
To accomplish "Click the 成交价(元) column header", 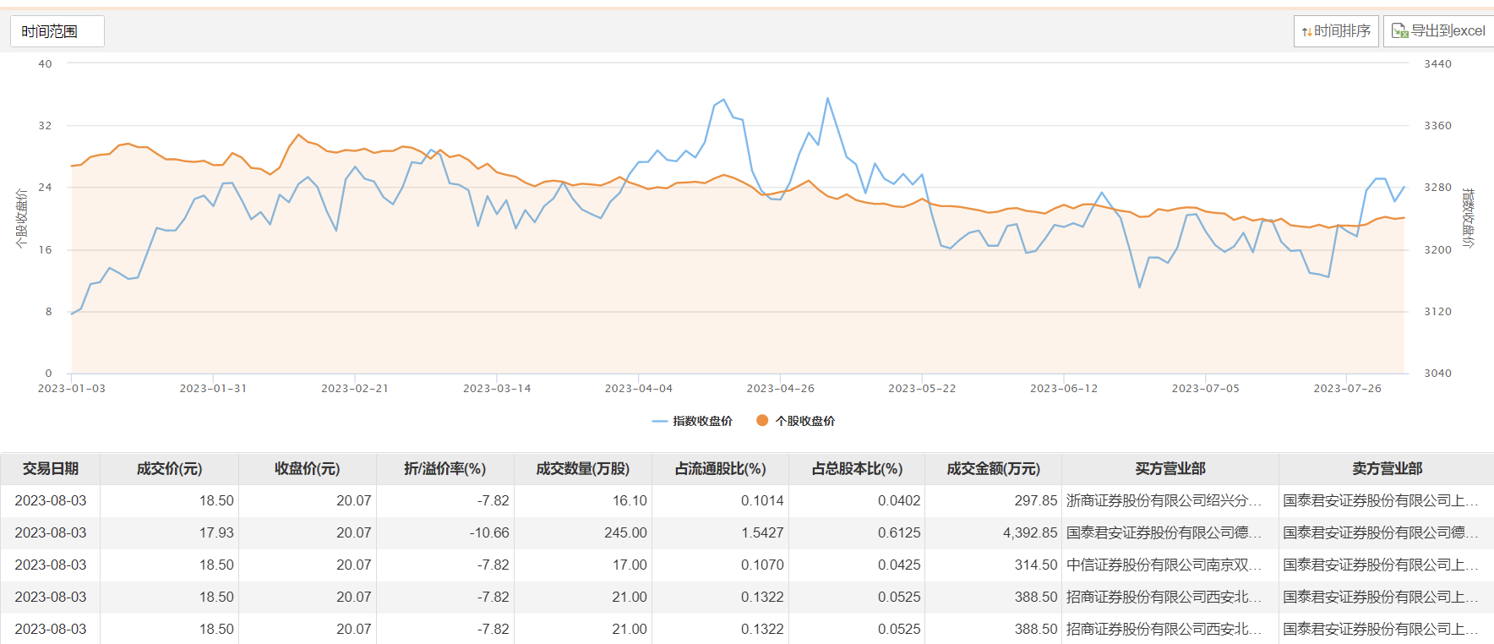I will (170, 468).
